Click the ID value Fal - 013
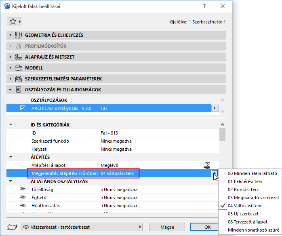Image resolution: width=282 pixels, height=236 pixels. coord(109,133)
